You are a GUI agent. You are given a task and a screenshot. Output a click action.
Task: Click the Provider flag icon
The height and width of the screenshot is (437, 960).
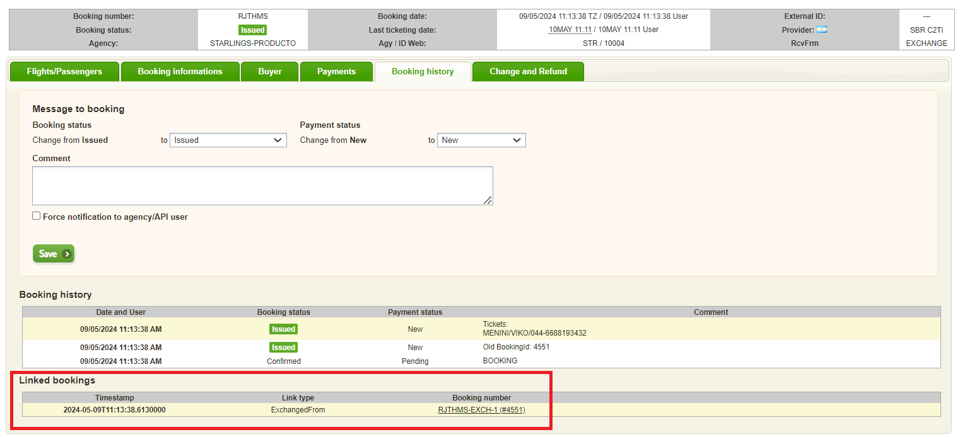click(x=821, y=30)
